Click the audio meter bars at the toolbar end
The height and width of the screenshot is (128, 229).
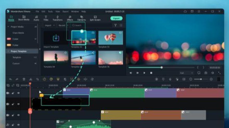[x=219, y=79]
